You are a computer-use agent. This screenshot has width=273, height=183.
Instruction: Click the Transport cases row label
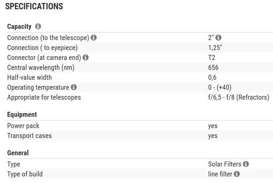(29, 136)
